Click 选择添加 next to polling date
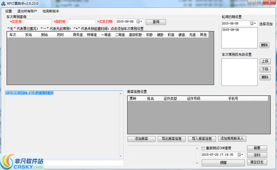 click(266, 24)
